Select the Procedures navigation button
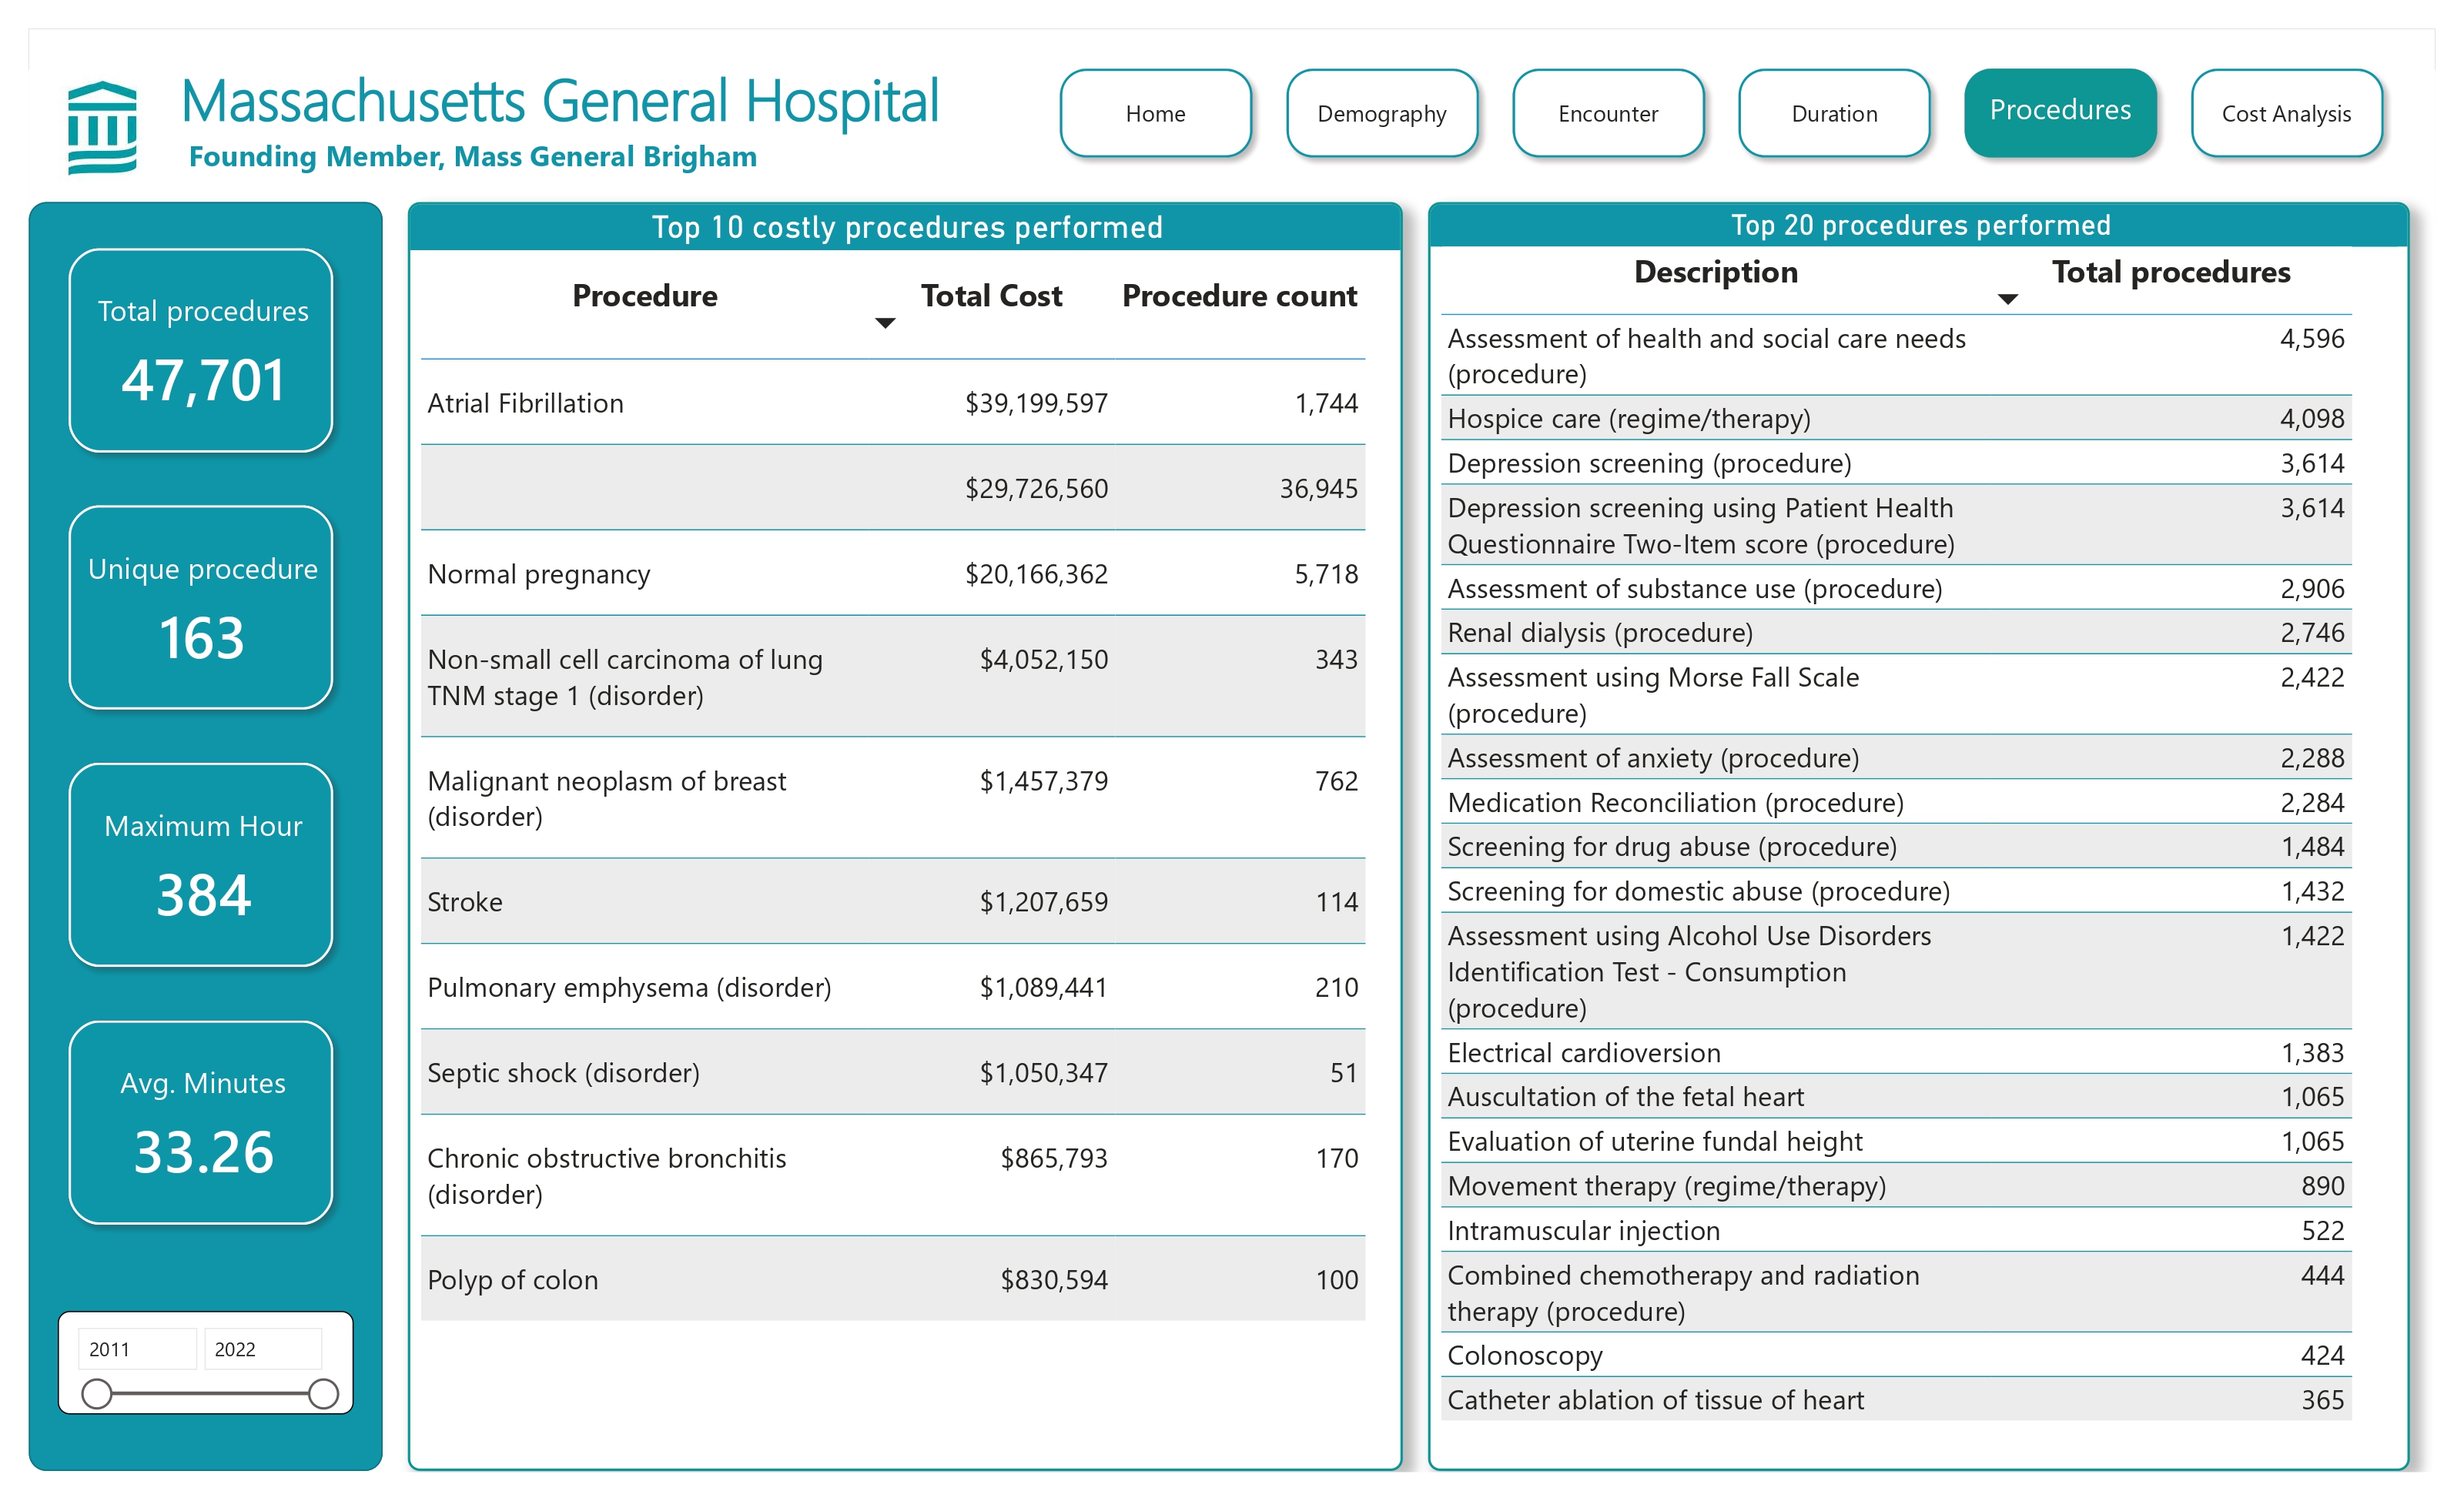Screen dimensions: 2464x1501 click(2059, 111)
